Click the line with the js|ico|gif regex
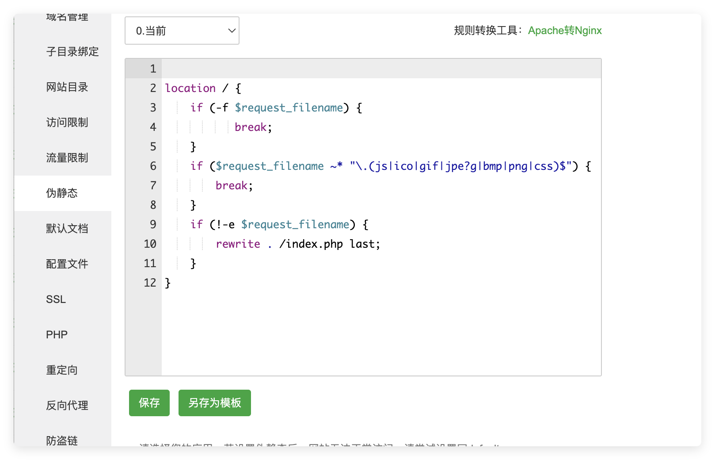Viewport: 715px width, 460px height. (391, 166)
